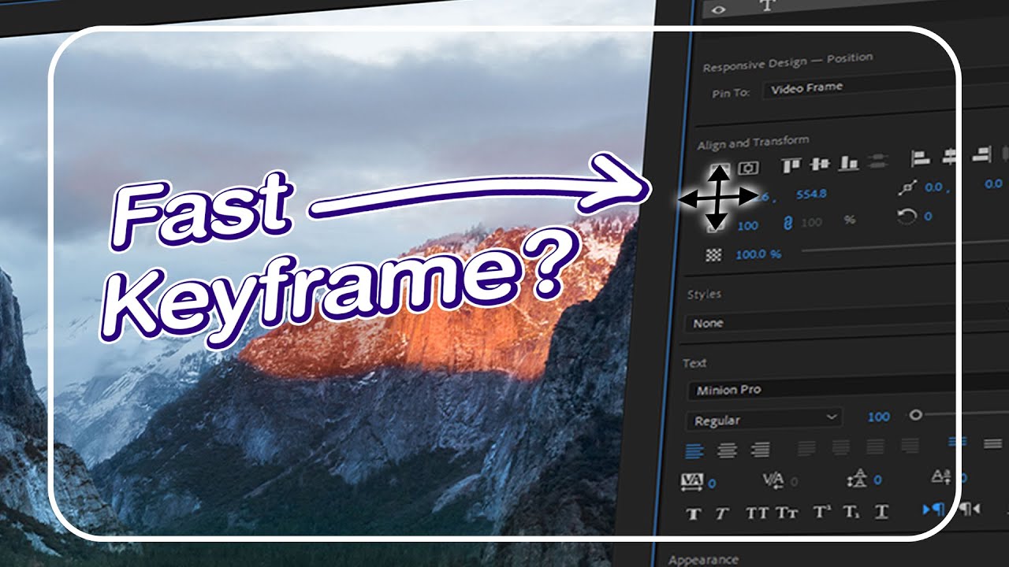
Task: Toggle superscript
Action: [x=821, y=512]
